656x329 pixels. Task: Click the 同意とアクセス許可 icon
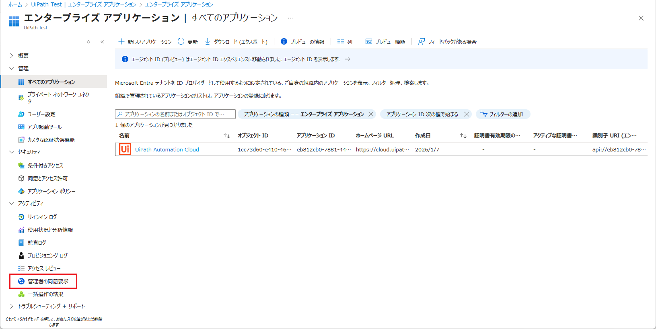coord(21,178)
